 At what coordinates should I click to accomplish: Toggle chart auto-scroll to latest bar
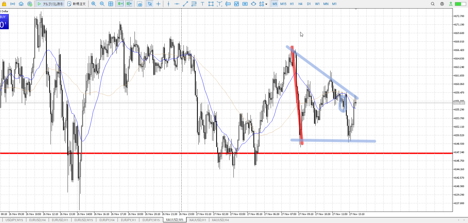click(120, 4)
